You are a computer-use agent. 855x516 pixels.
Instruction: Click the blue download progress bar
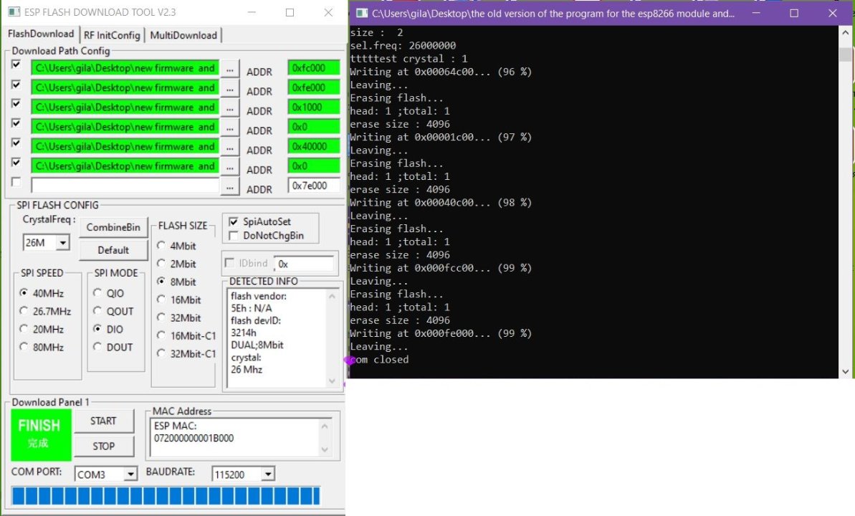pyautogui.click(x=166, y=496)
